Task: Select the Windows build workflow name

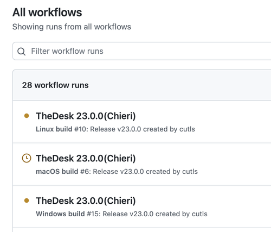Action: point(60,214)
